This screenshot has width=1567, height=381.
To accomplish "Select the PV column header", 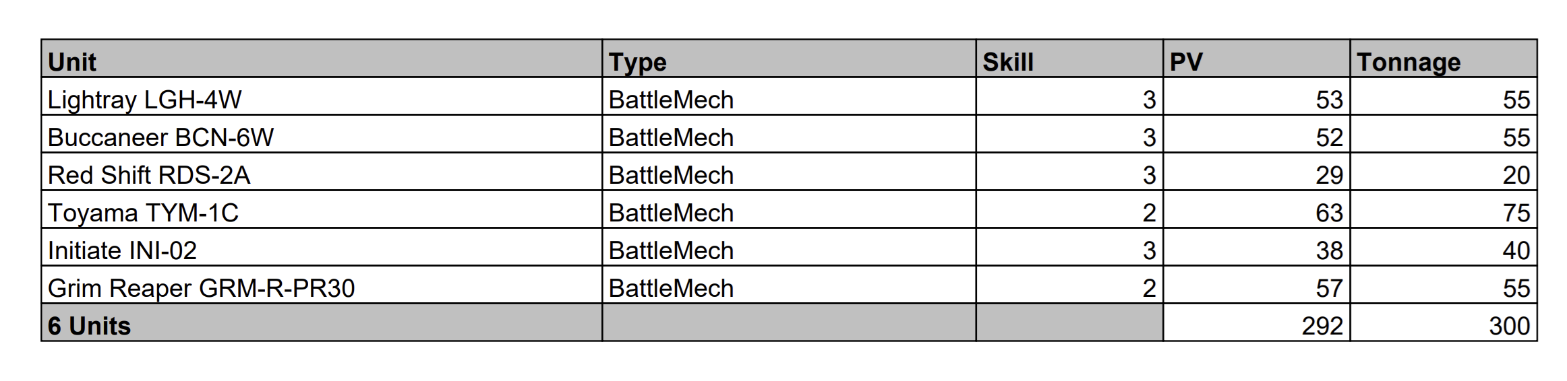I will pos(1186,62).
